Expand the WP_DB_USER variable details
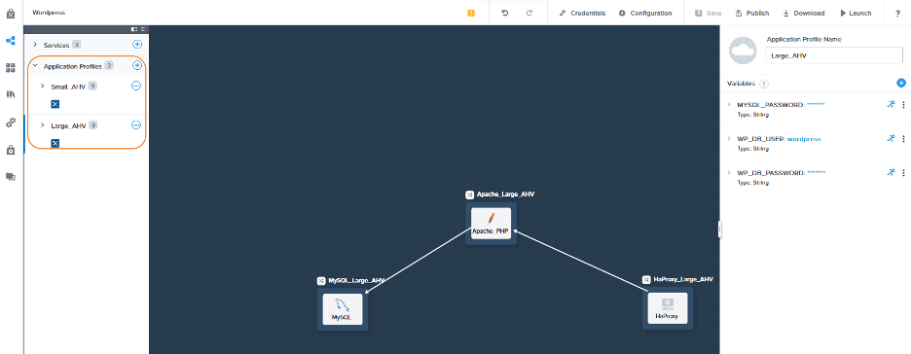911x354 pixels. 730,139
